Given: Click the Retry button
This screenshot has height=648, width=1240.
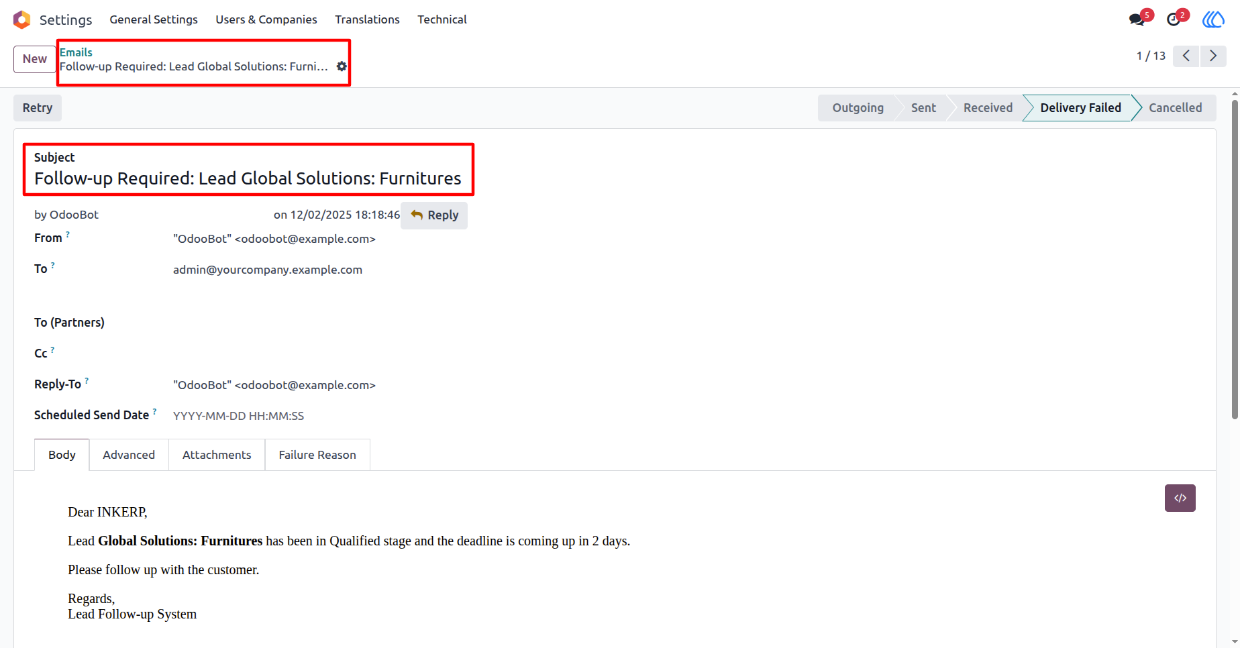Looking at the screenshot, I should [x=38, y=108].
